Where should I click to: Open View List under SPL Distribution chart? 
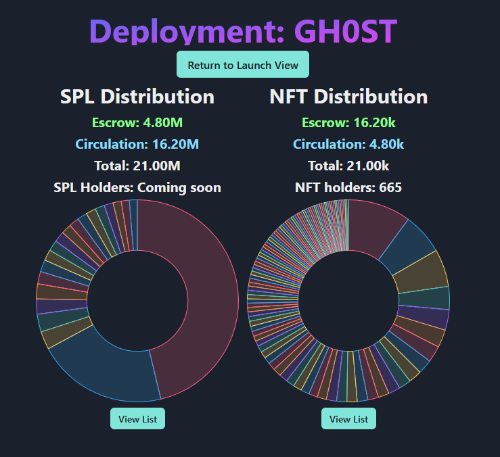coord(137,419)
